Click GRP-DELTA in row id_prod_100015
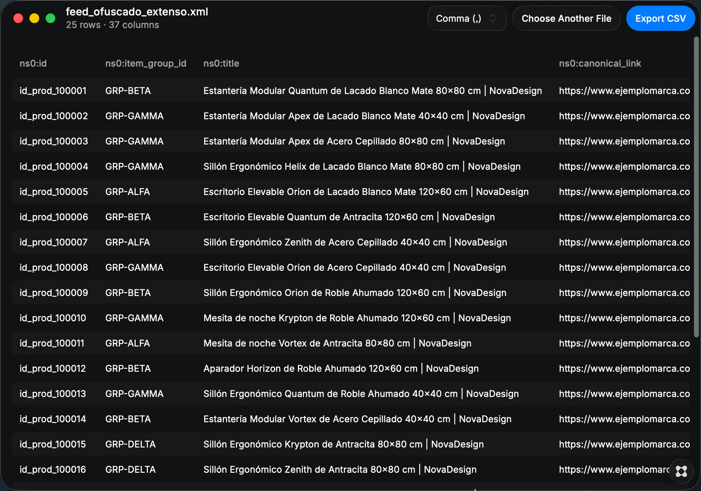Screen dimensions: 701x491 coord(130,444)
